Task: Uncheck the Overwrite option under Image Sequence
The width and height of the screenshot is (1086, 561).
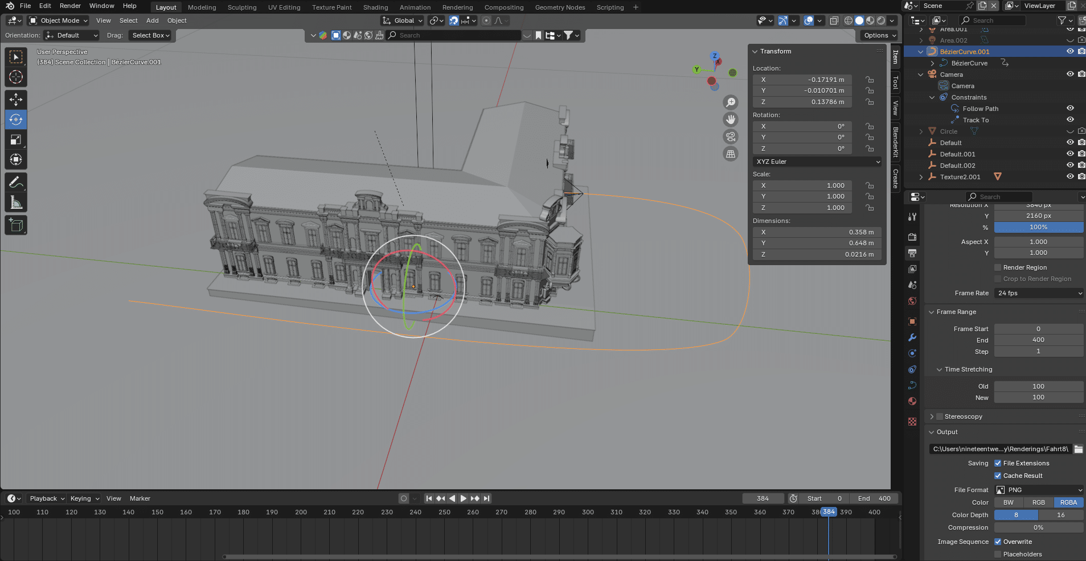Action: point(998,542)
